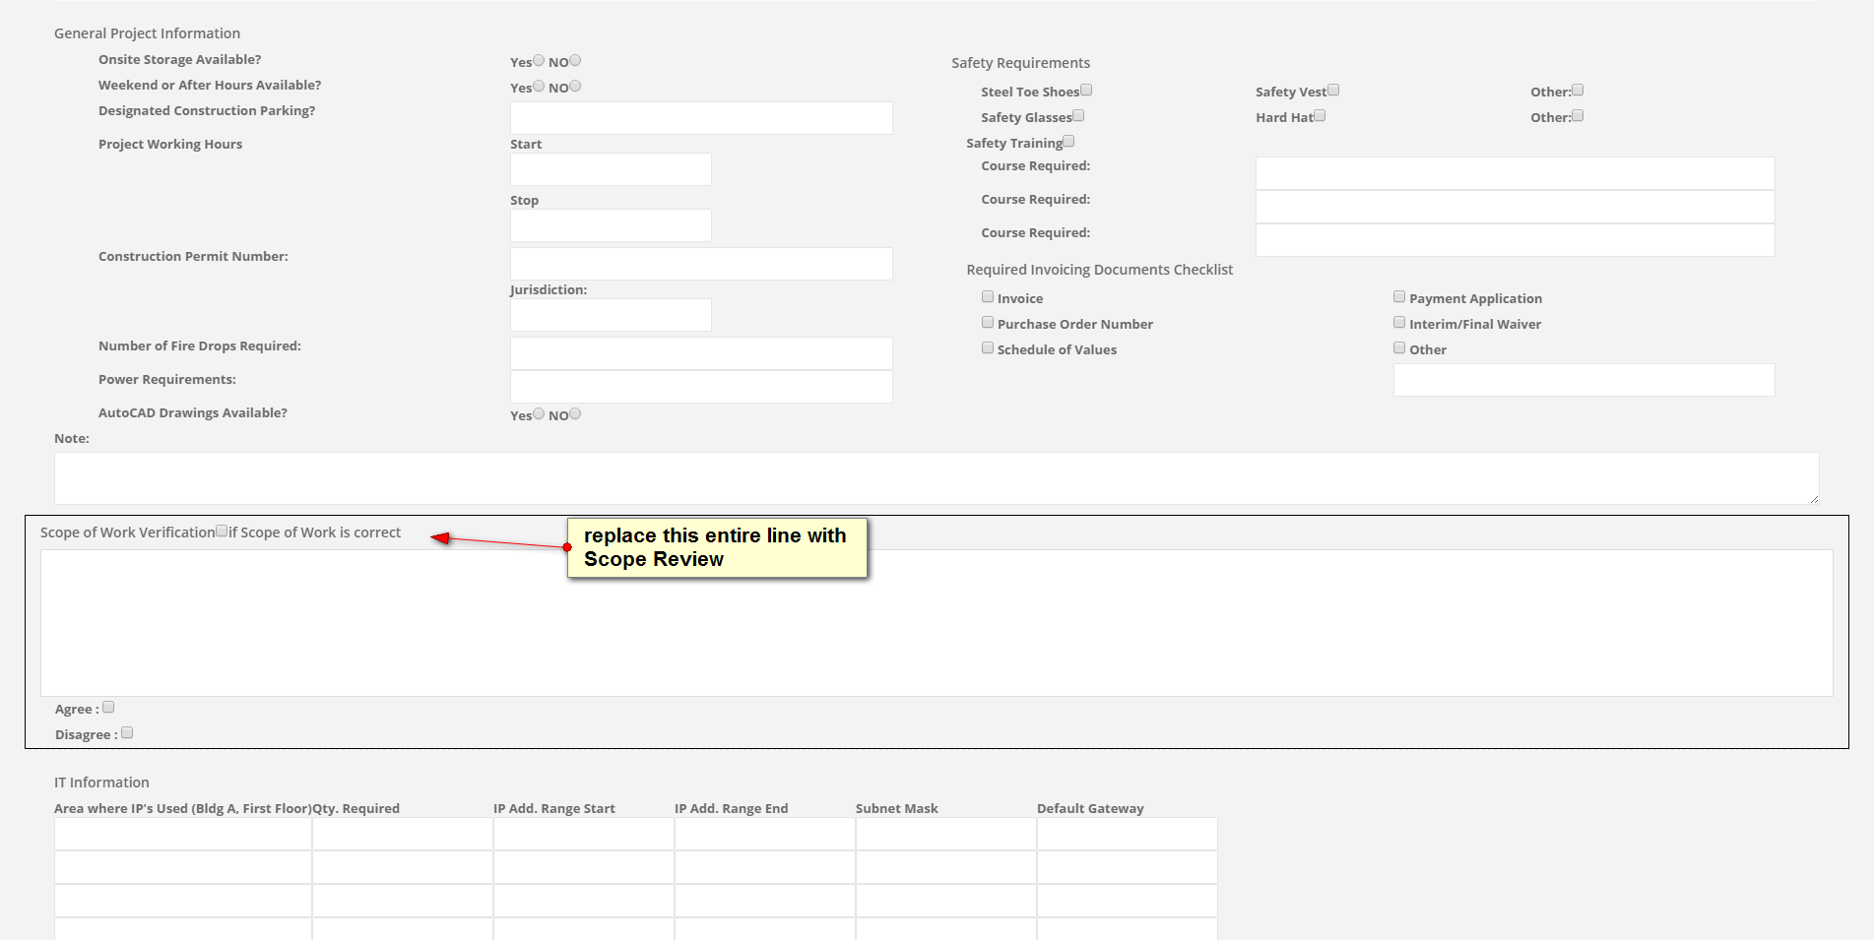
Task: Select Yes for Onsite Storage Available
Action: tap(539, 60)
